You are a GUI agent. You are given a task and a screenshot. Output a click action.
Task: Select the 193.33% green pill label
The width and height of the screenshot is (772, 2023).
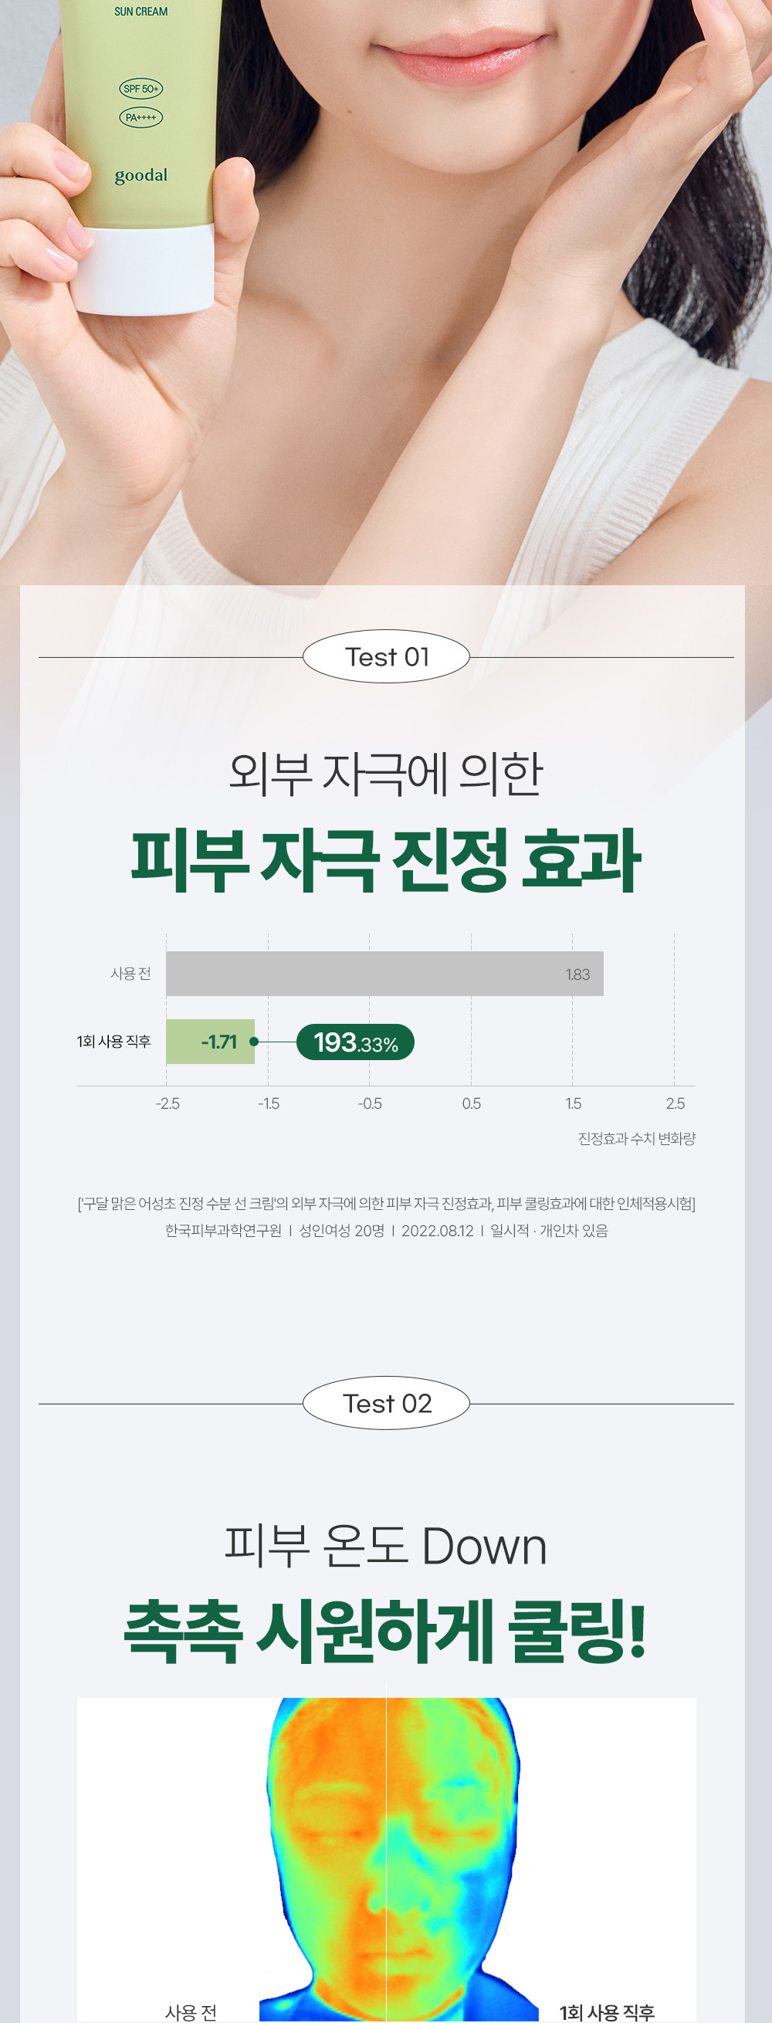[x=355, y=1042]
